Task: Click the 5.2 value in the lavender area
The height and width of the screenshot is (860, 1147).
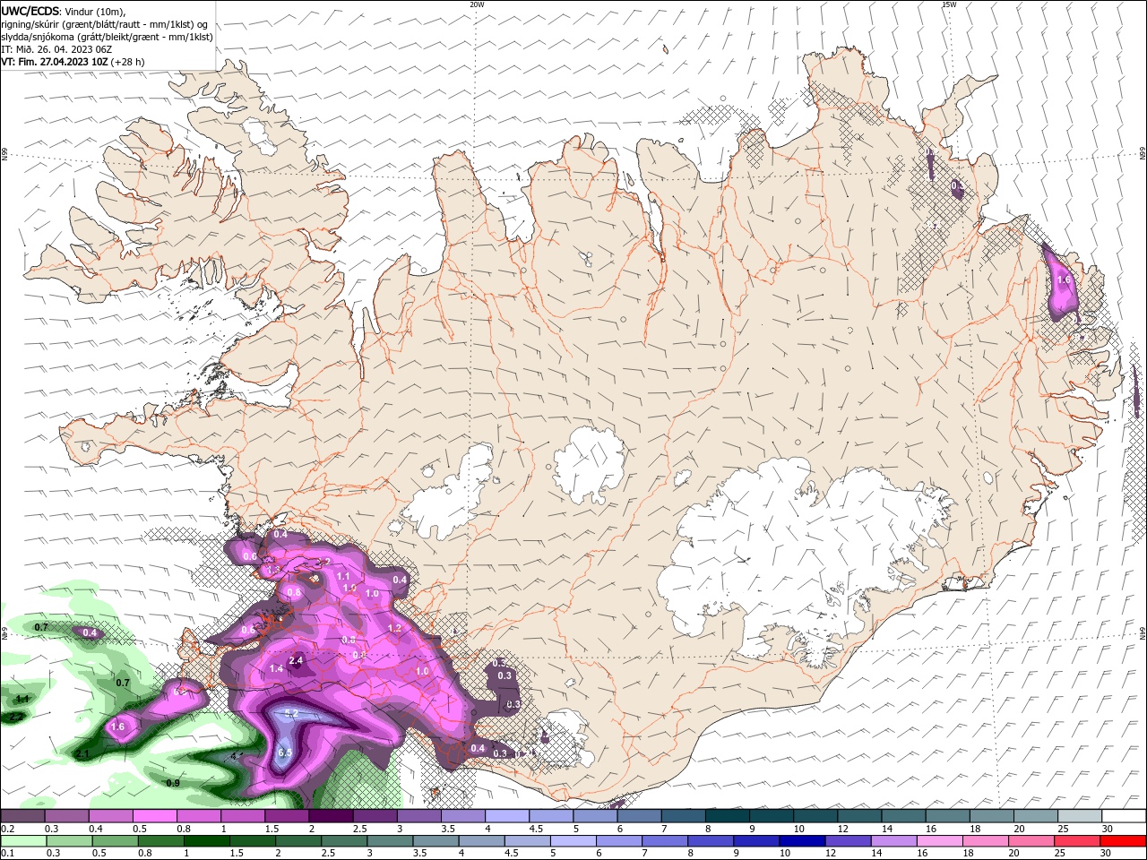Action: [x=290, y=713]
